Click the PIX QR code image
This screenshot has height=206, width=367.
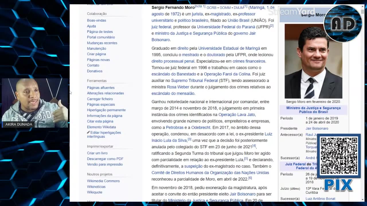pyautogui.click(x=339, y=156)
